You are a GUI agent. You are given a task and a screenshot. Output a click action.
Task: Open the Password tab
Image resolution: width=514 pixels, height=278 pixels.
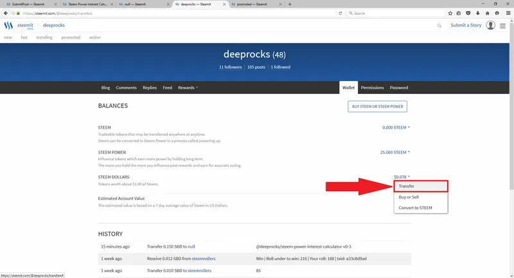point(399,88)
